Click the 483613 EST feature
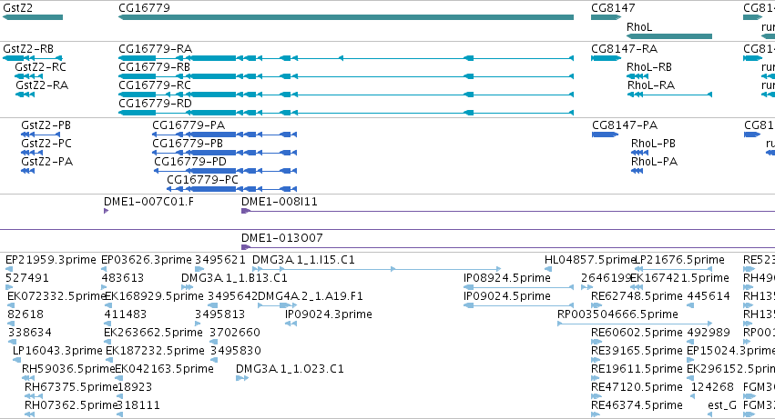Screen dimensions: 775x419 (105, 287)
